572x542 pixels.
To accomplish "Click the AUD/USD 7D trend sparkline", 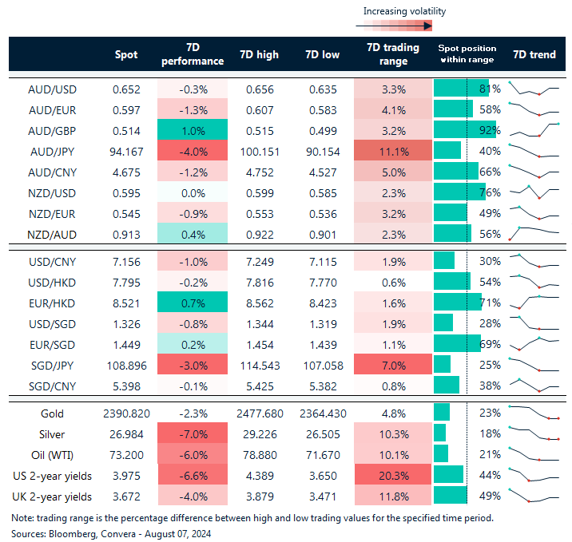I will 534,89.
